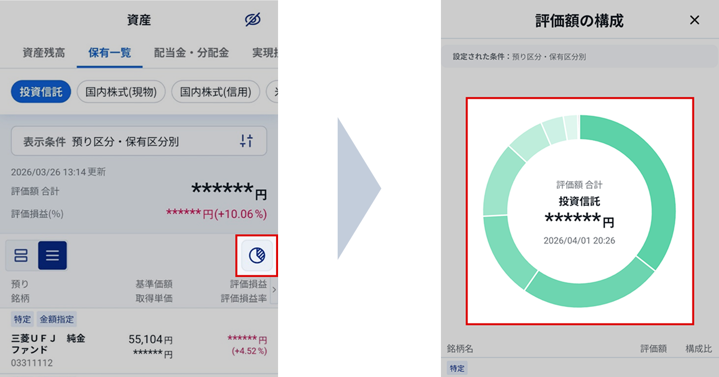Select 投資信託 category chip
This screenshot has width=719, height=377.
41,92
